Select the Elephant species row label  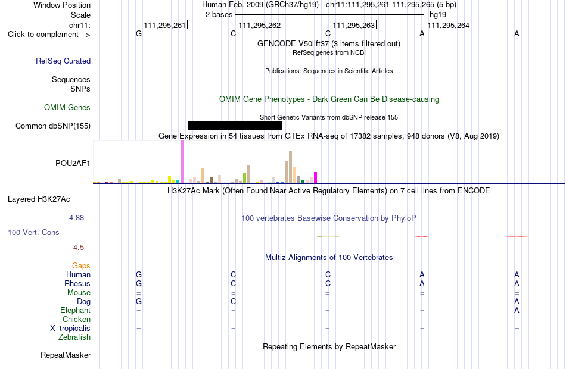(76, 311)
